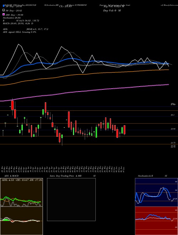Image resolution: width=178 pixels, height=235 pixels.
Task: Click the 23.93 price axis label
Action: point(173,129)
